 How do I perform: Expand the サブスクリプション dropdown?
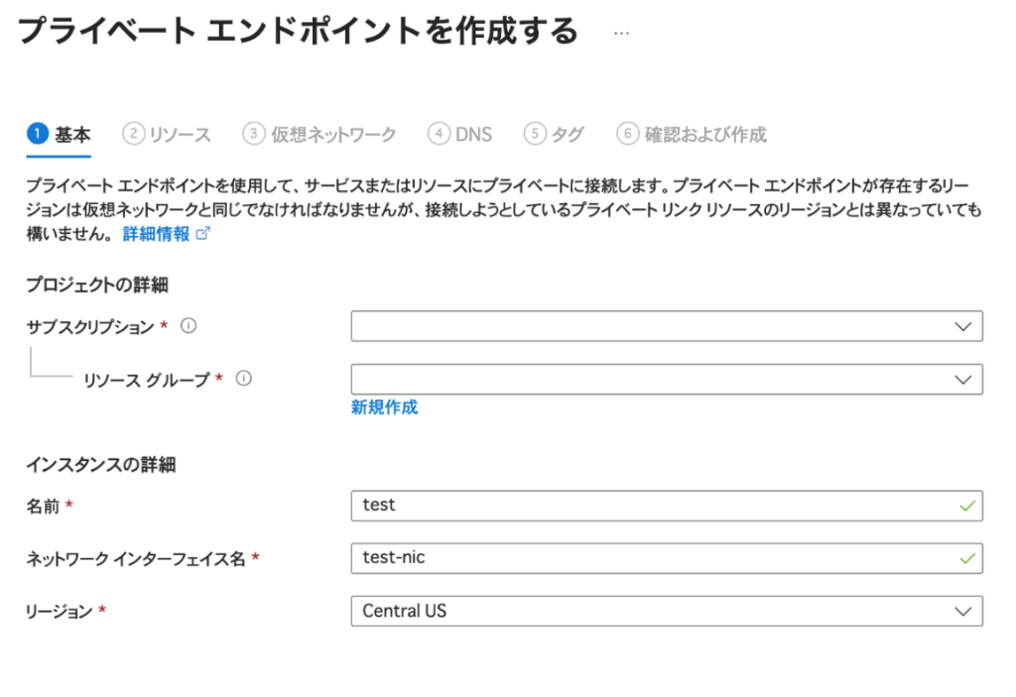[x=666, y=326]
